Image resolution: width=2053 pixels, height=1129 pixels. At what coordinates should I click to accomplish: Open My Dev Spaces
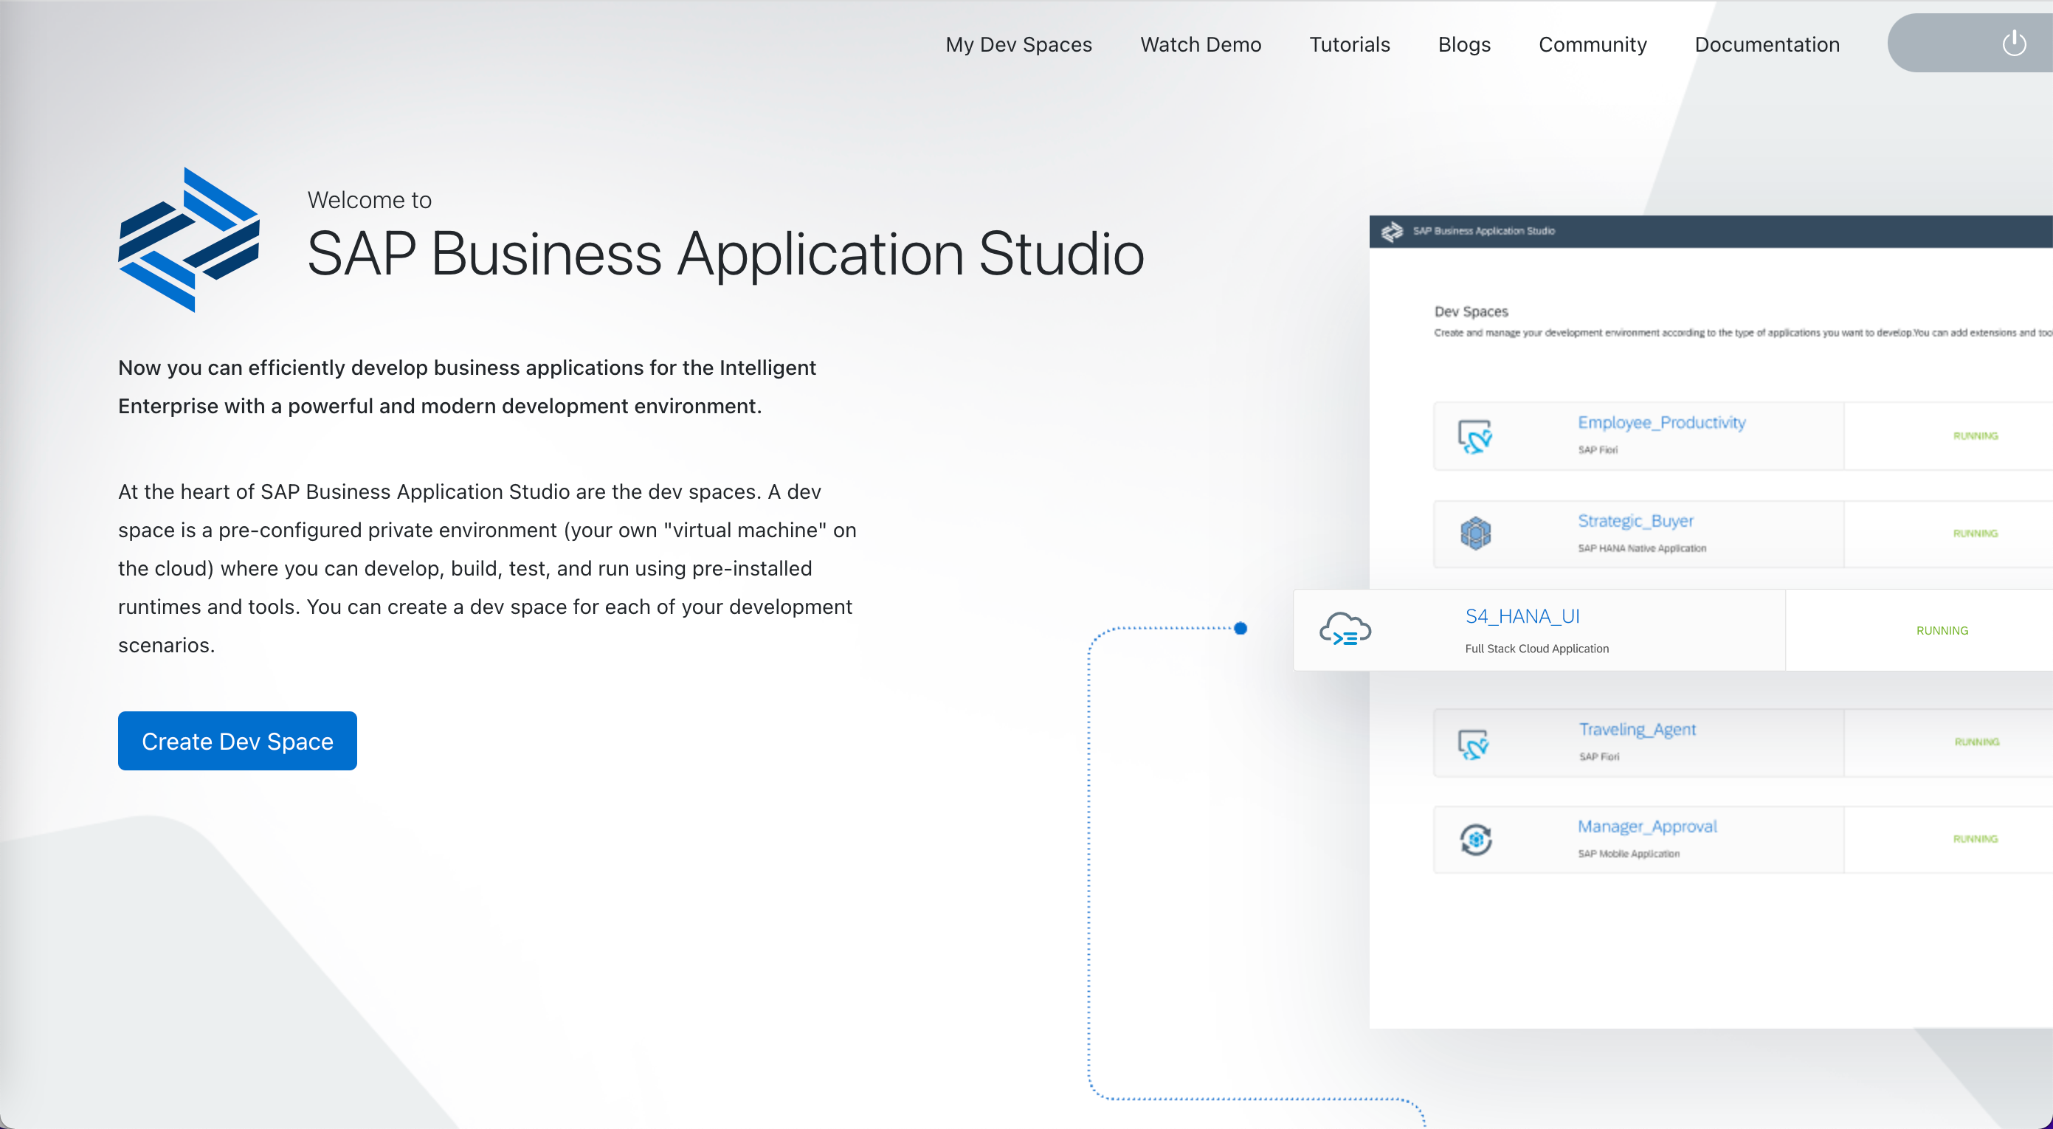click(1018, 44)
